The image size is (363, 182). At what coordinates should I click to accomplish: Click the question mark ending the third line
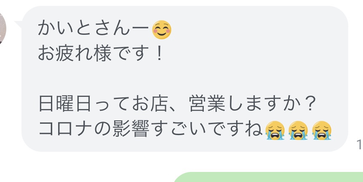308,104
